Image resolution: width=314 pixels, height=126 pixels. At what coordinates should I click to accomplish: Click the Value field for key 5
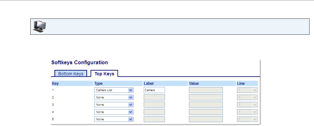click(x=206, y=119)
